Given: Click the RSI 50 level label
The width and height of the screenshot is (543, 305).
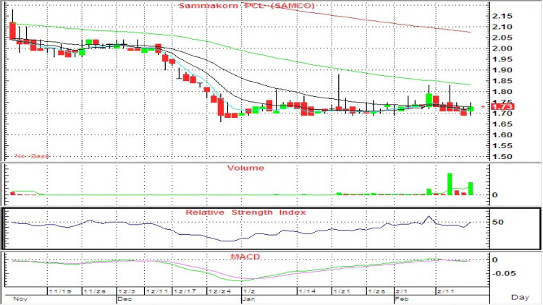Looking at the screenshot, I should coord(497,222).
